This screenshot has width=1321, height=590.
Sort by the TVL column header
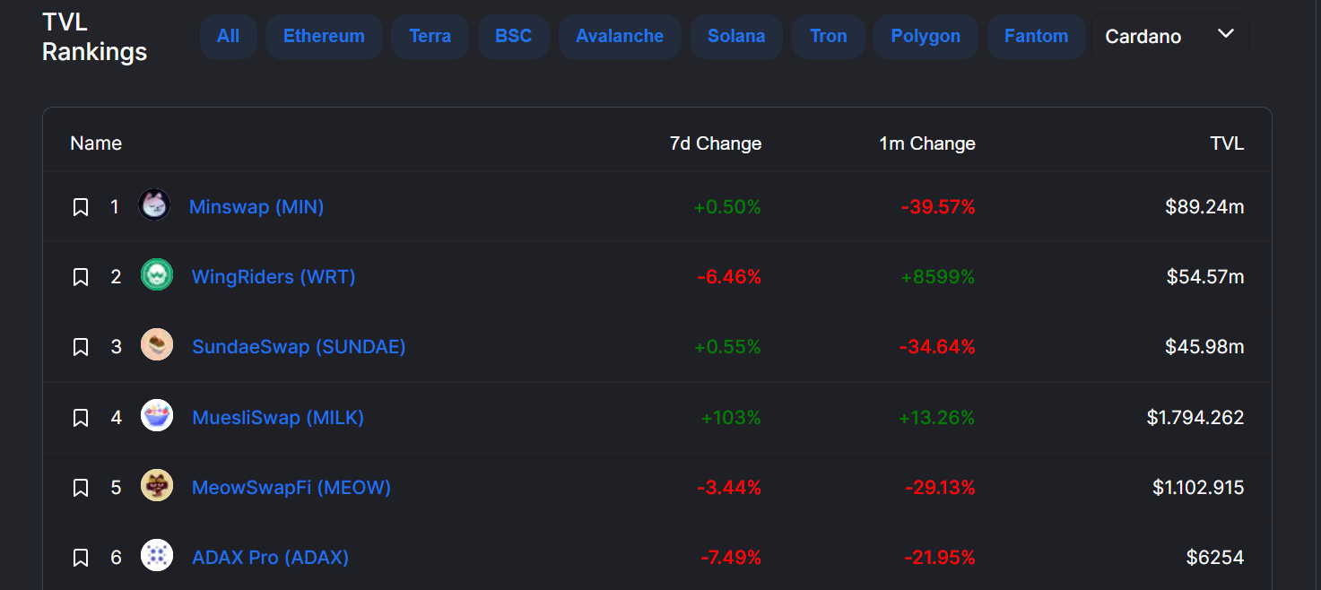(1226, 143)
